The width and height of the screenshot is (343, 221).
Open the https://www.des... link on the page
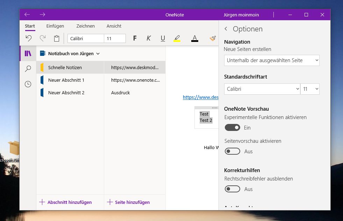tap(201, 97)
